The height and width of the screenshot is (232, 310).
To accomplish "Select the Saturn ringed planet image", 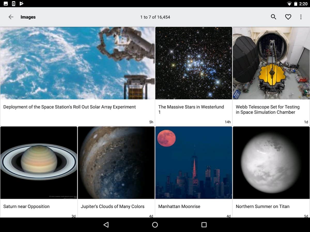I will tap(39, 162).
